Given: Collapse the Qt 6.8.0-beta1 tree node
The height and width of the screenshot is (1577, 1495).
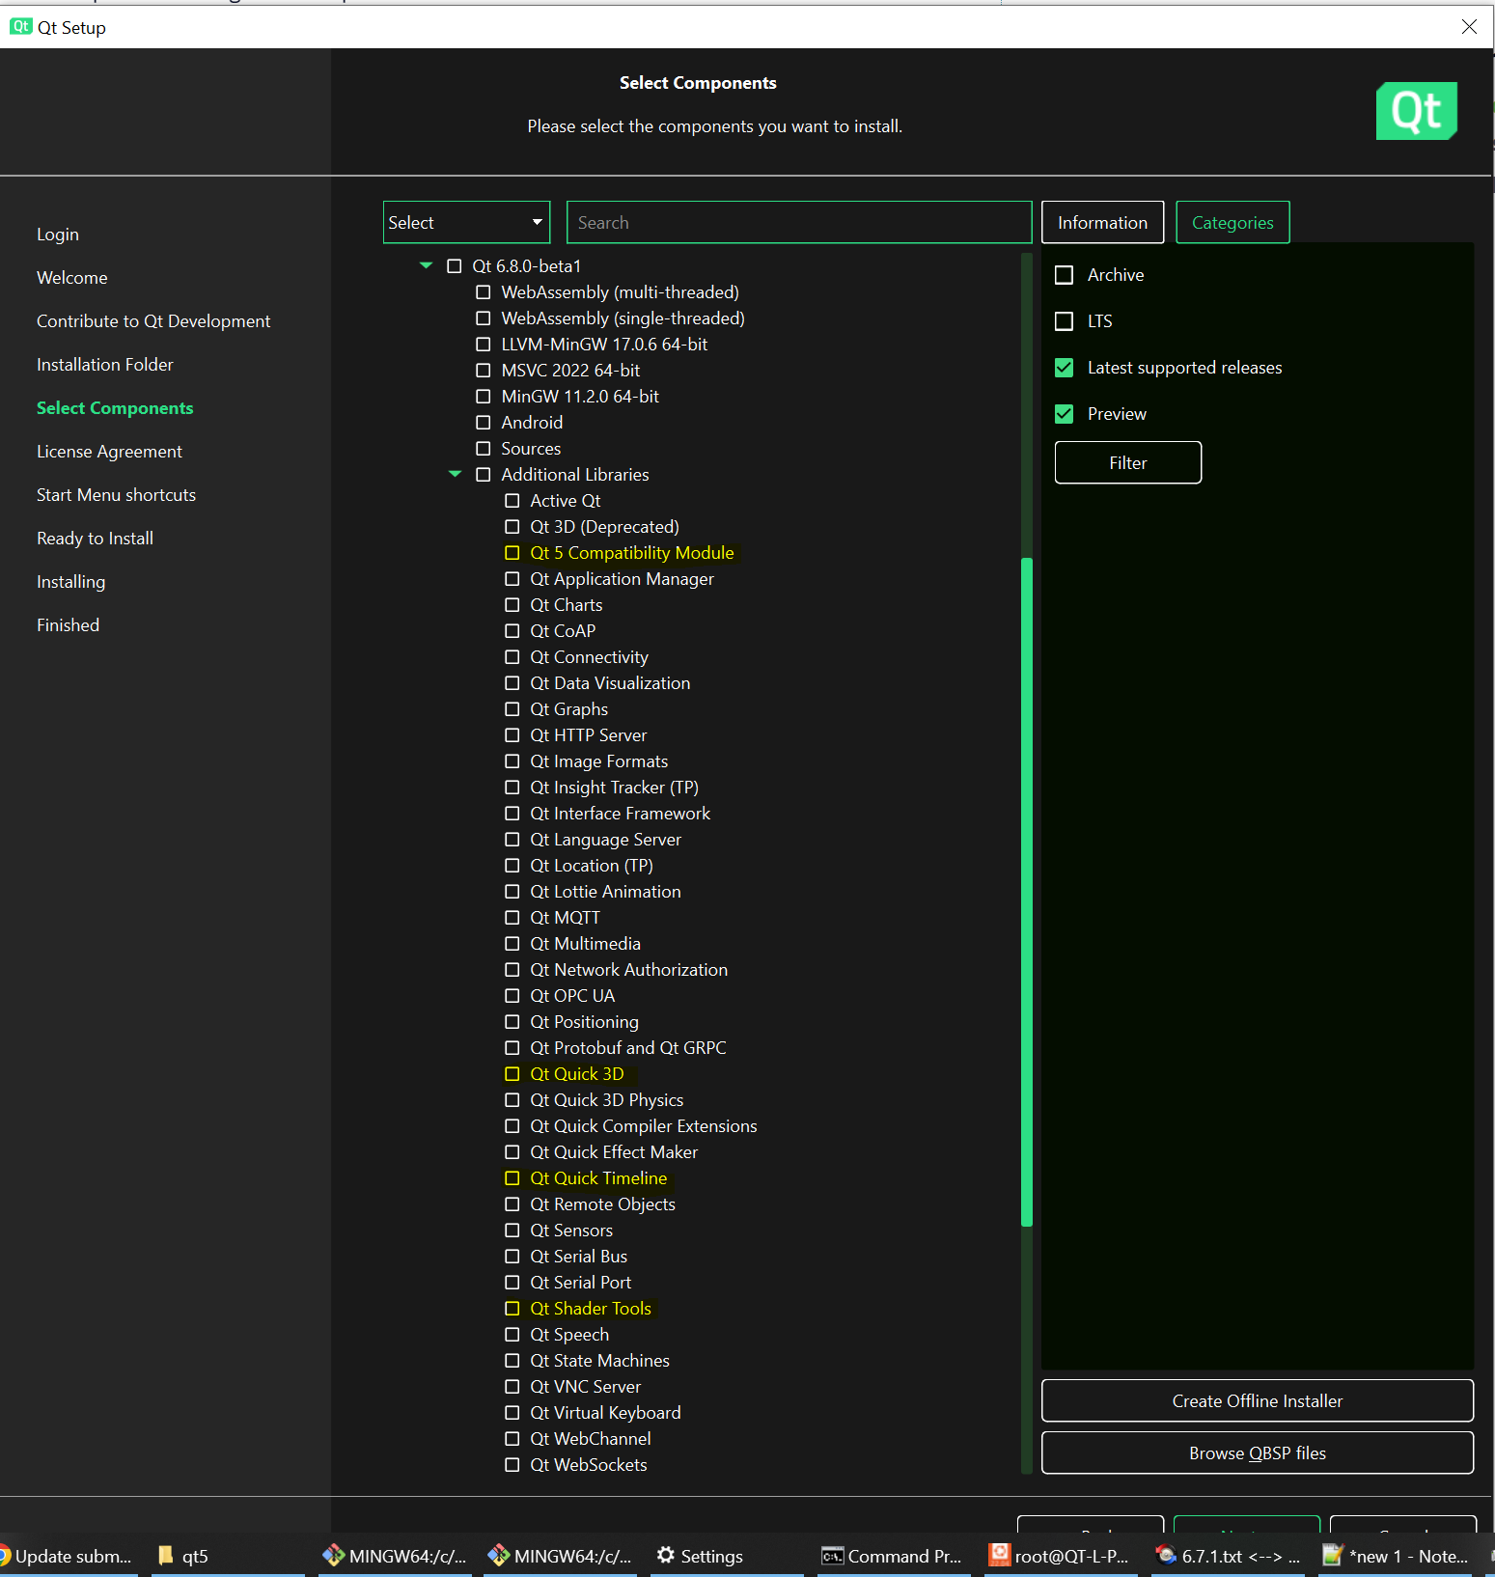Looking at the screenshot, I should 426,265.
